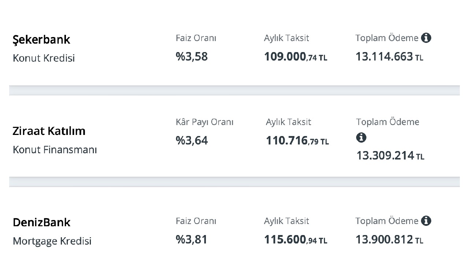Select the %3,81 interest rate value
469x264 pixels.
[x=192, y=239]
